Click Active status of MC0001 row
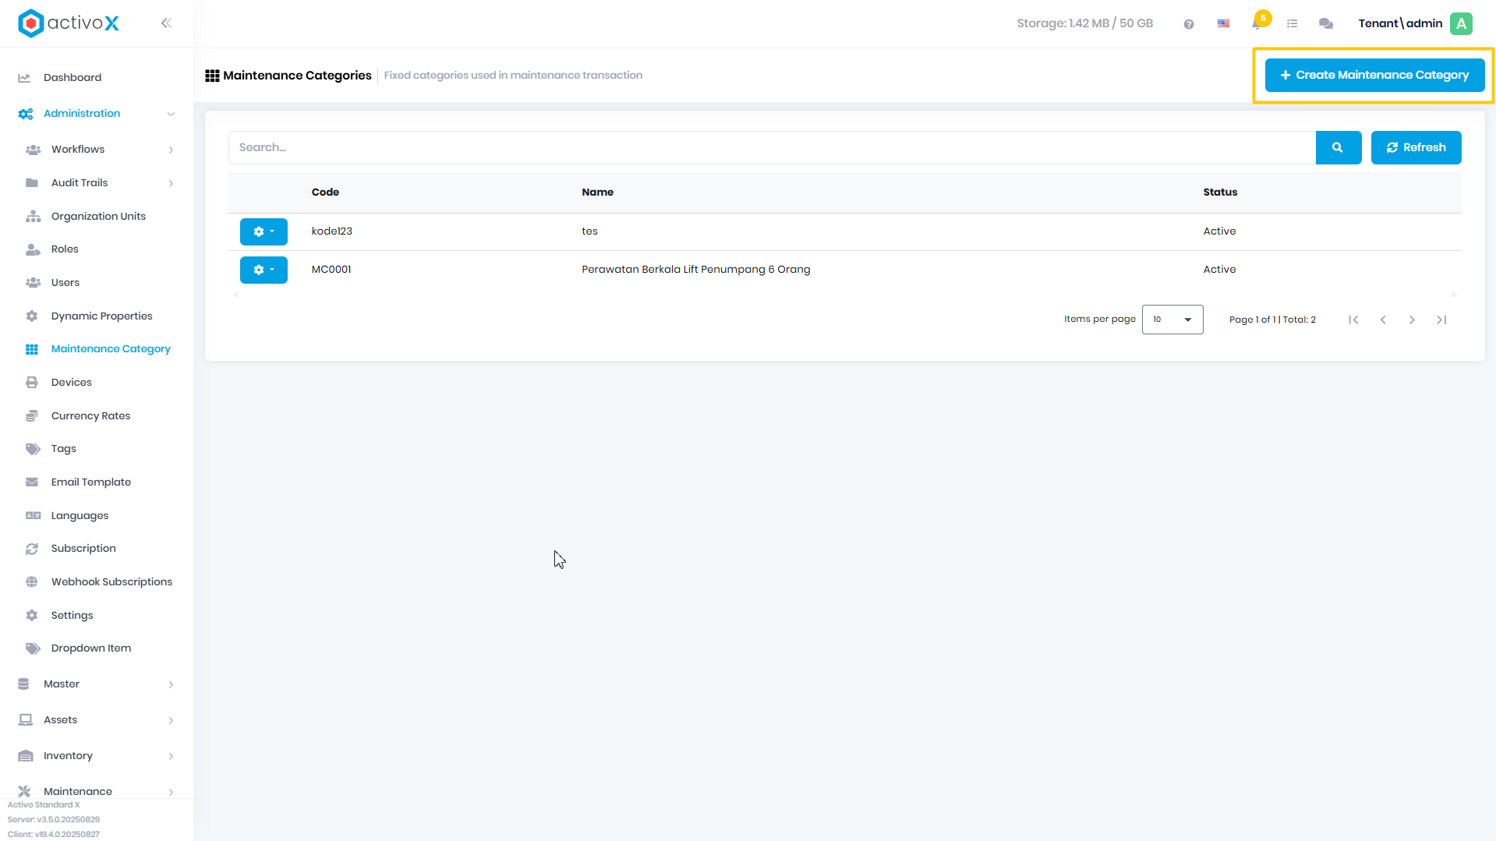The height and width of the screenshot is (841, 1496). click(x=1219, y=270)
